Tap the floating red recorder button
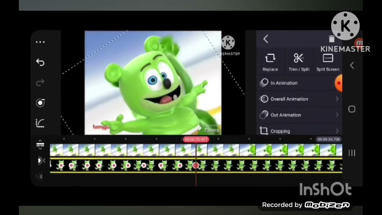Screen dimensions: 382x215 pos(338,83)
